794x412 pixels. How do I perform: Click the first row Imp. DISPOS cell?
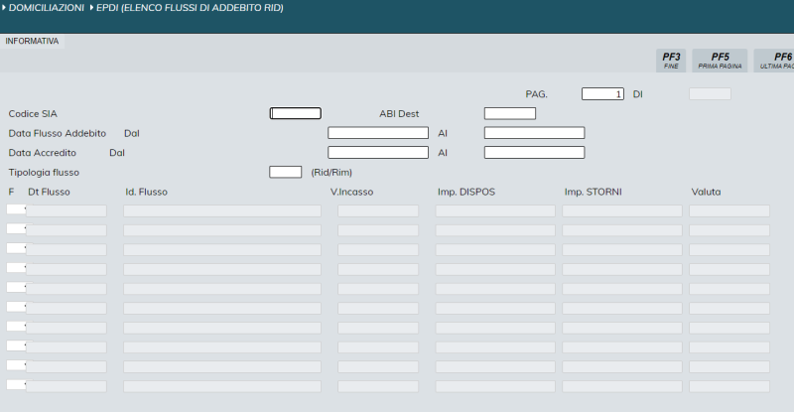(494, 210)
